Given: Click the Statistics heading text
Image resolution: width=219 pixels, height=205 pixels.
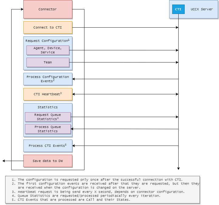Looking at the screenshot, I should 48,107.
